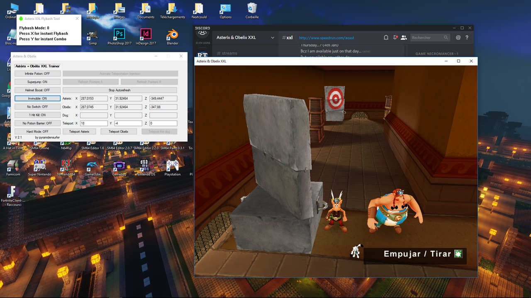Select the Astérix + Obélix XXL Trainer tab
The height and width of the screenshot is (298, 531).
tap(37, 66)
